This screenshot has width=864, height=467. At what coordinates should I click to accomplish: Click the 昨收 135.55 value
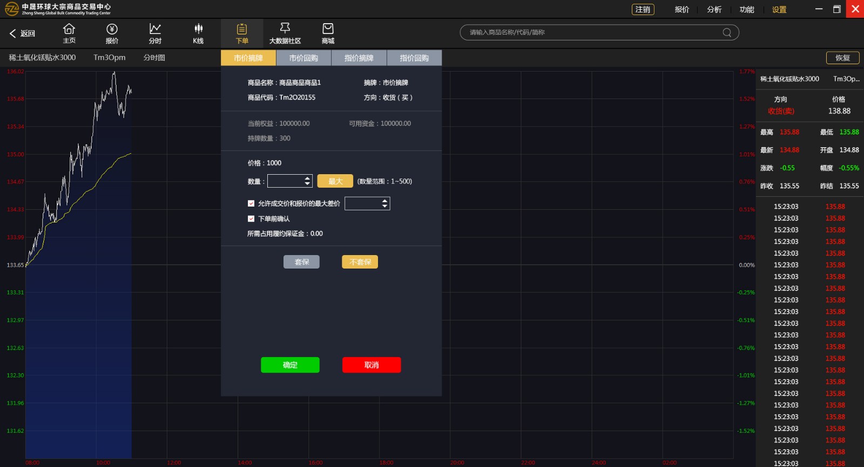click(789, 186)
